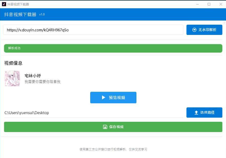
Task: Click the play triangle icon on preview button
Action: 103,97
